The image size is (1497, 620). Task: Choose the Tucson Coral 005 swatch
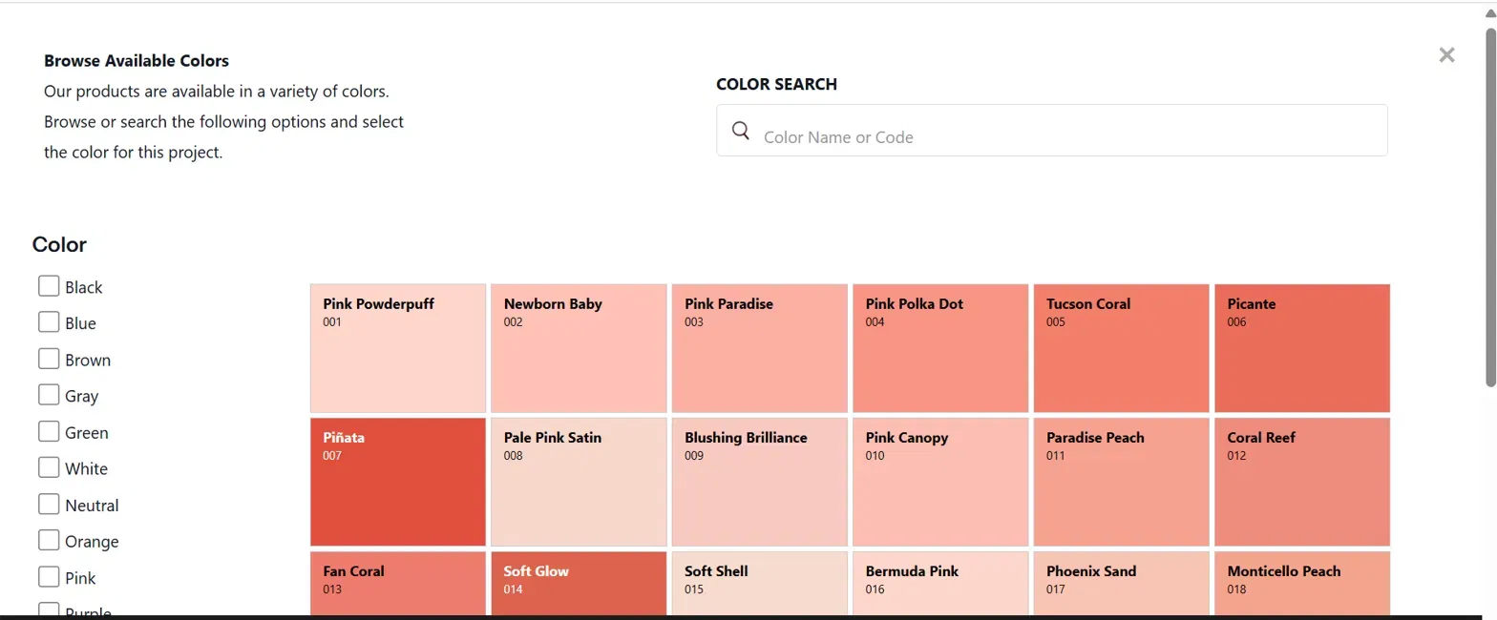1121,348
